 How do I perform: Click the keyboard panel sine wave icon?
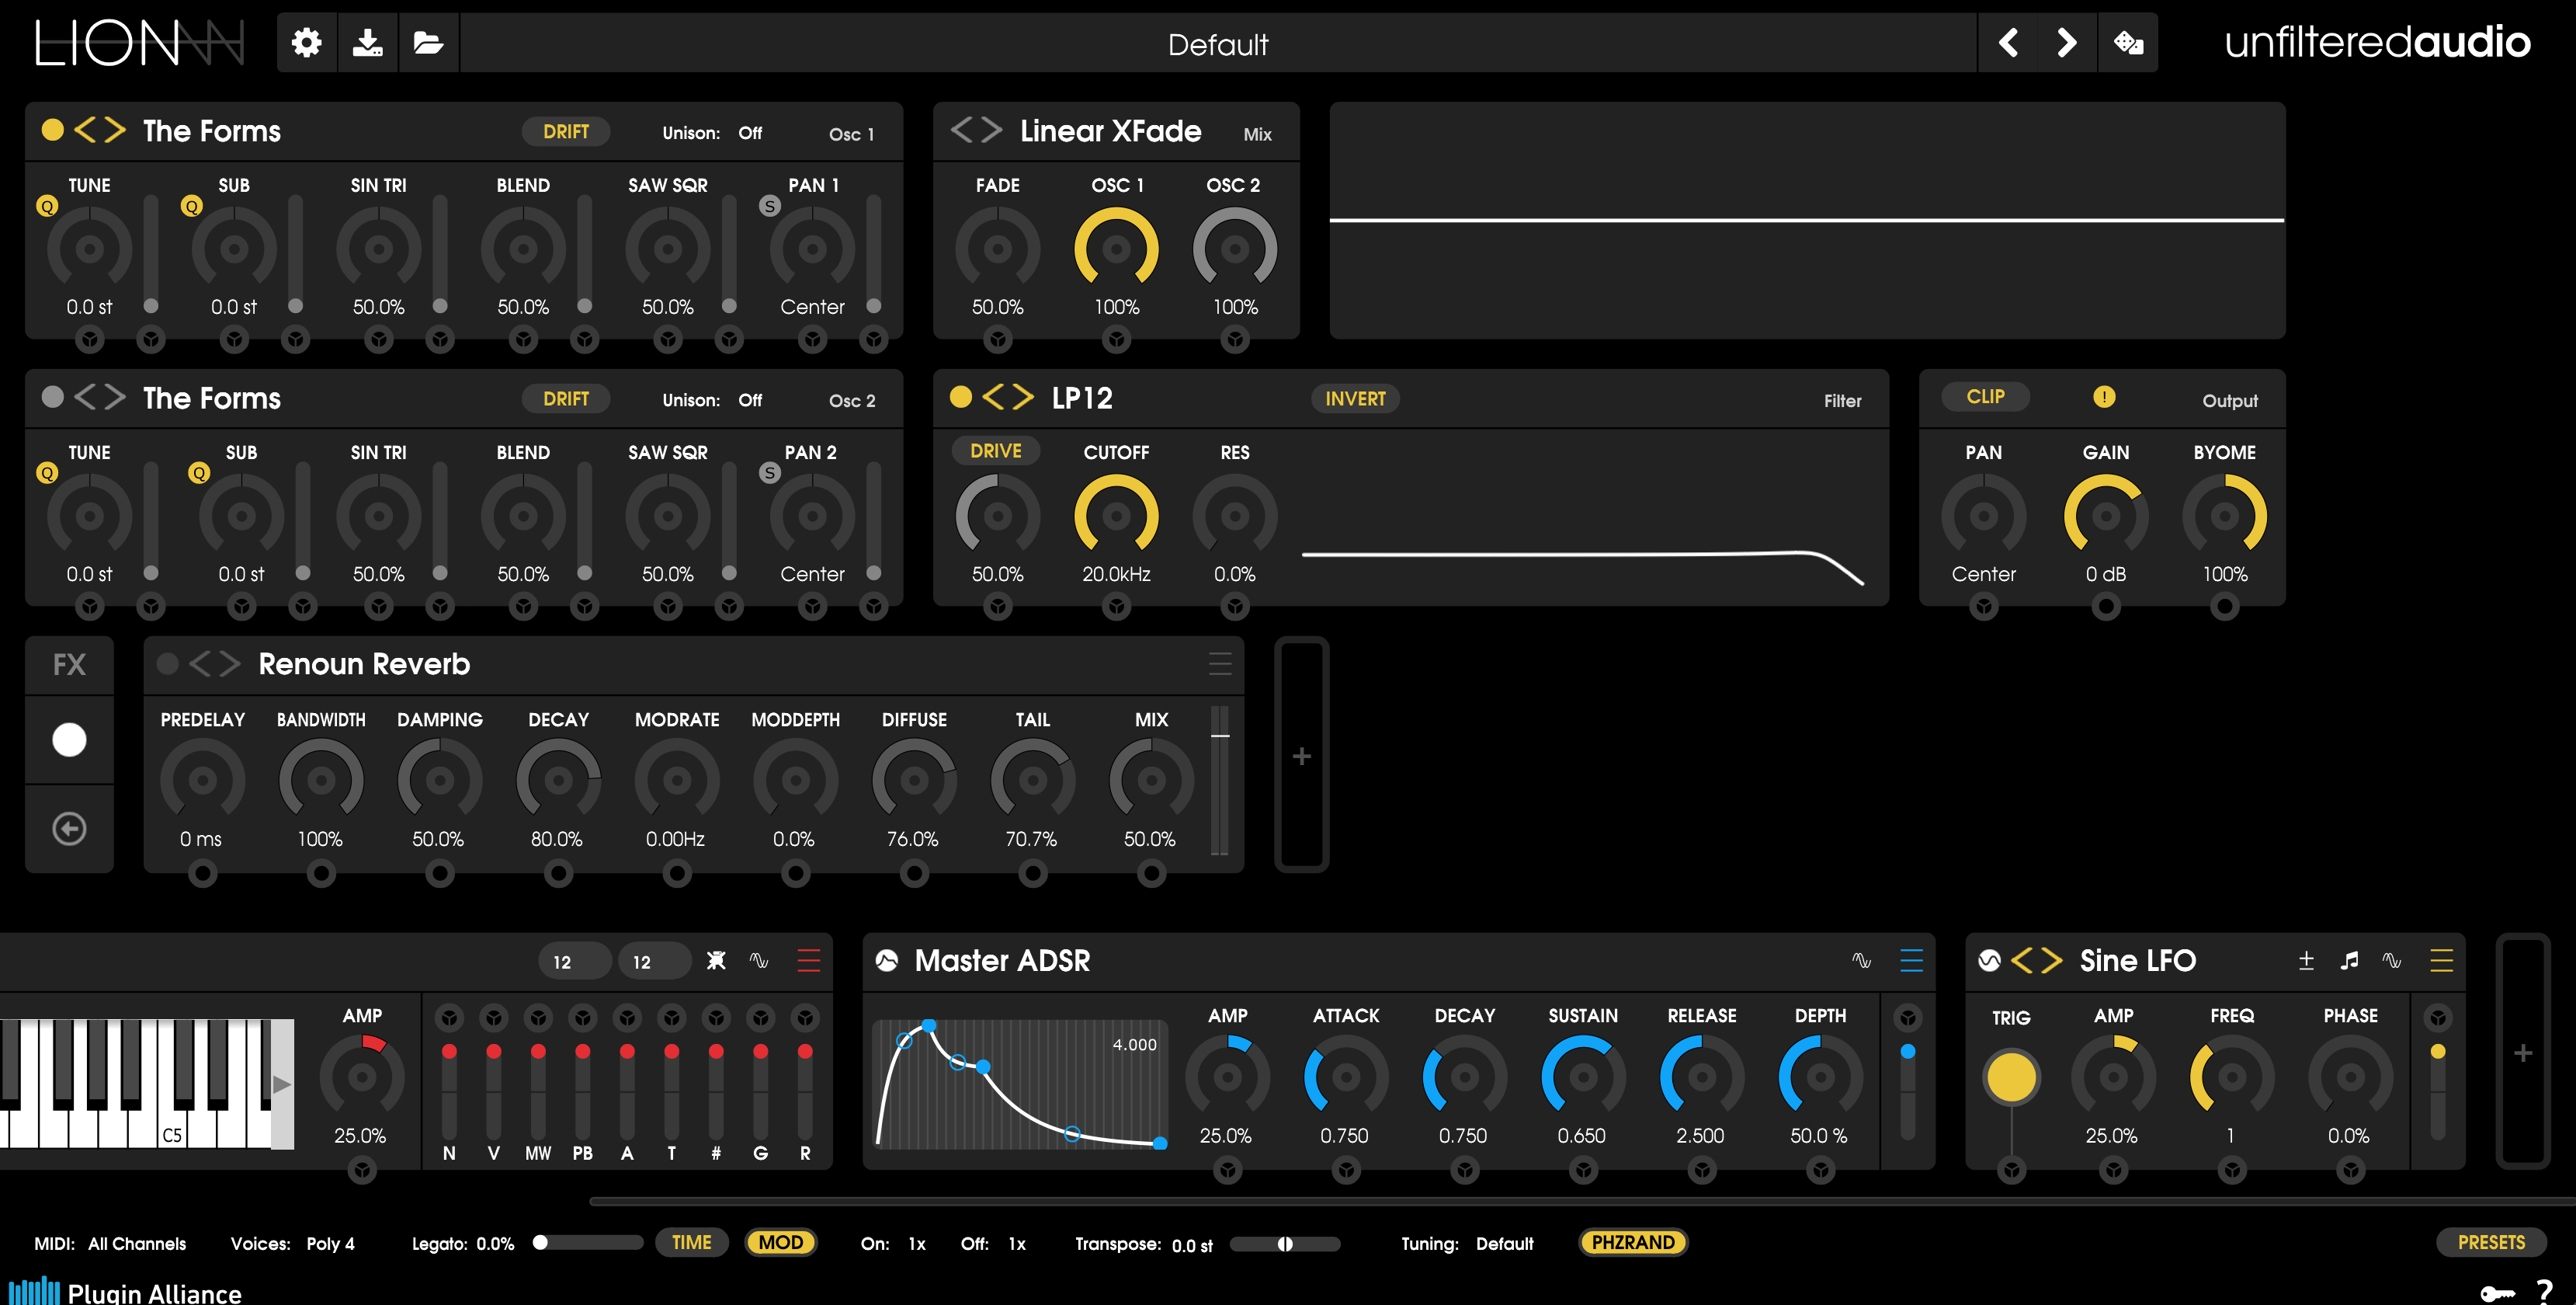760,961
